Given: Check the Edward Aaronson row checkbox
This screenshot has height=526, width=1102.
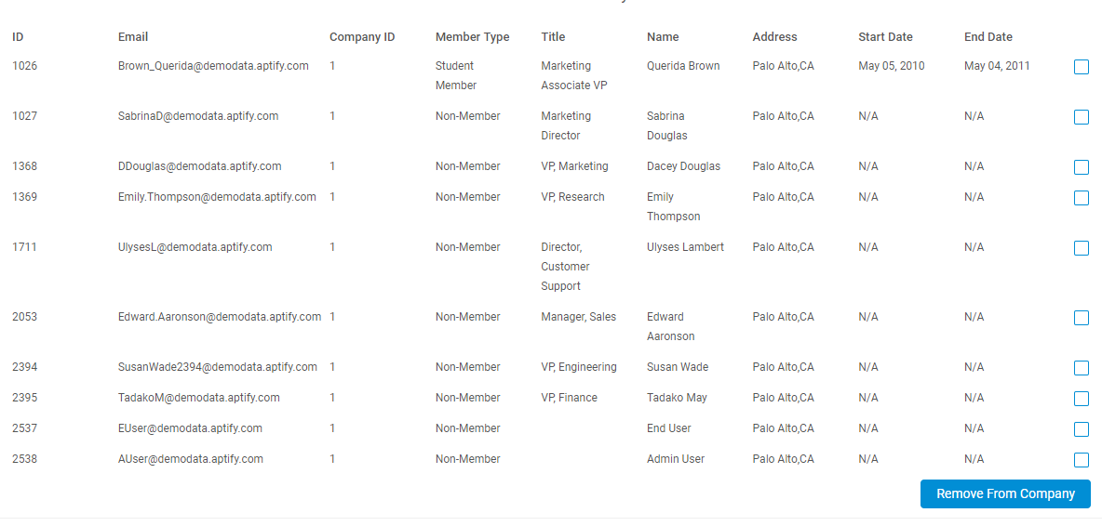Looking at the screenshot, I should coord(1081,319).
